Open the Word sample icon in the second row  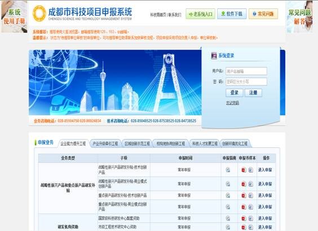(251, 184)
